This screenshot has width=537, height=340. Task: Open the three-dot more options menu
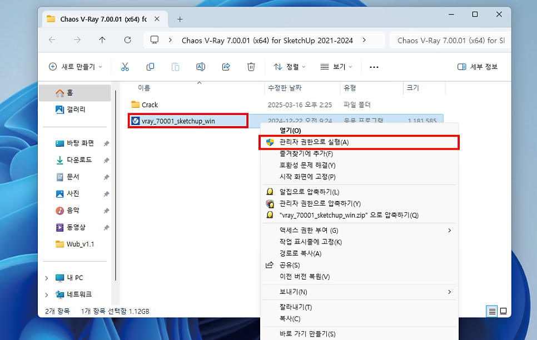click(374, 67)
